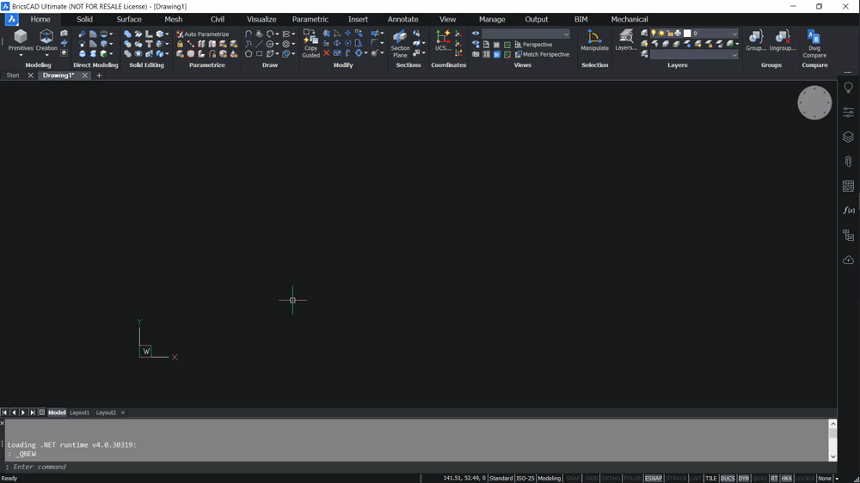Toggle DUCS in status bar
Viewport: 860px width, 483px height.
coord(728,478)
